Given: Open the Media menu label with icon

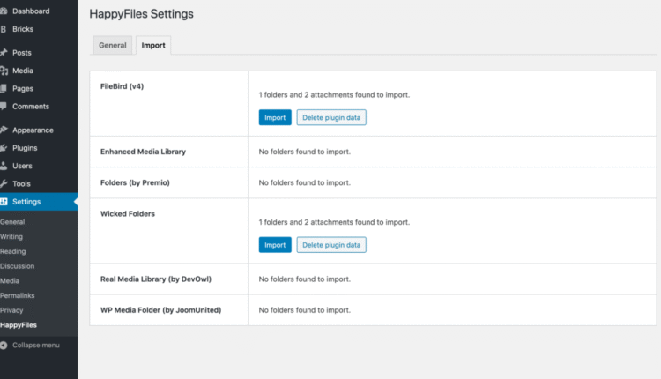Looking at the screenshot, I should pos(39,71).
